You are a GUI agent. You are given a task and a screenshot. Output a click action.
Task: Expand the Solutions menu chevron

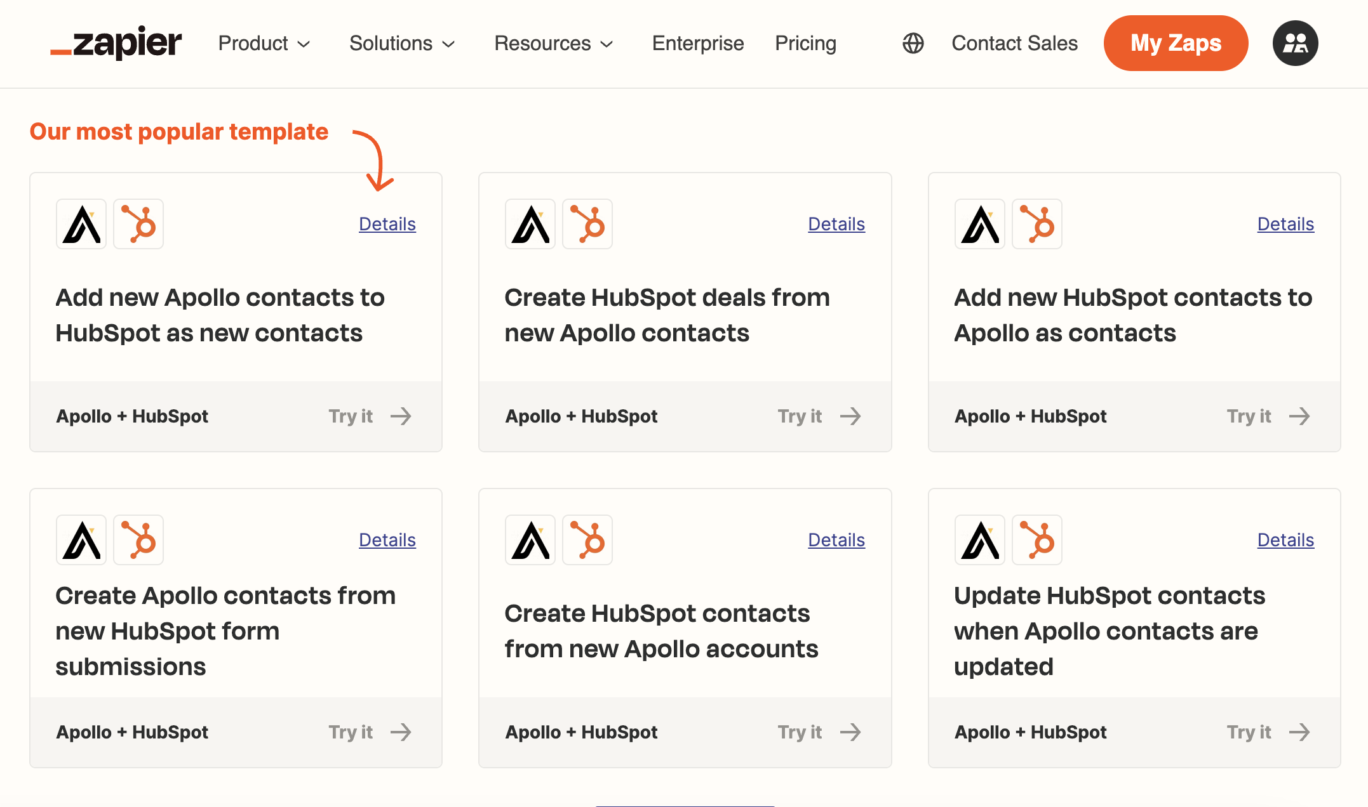click(449, 44)
